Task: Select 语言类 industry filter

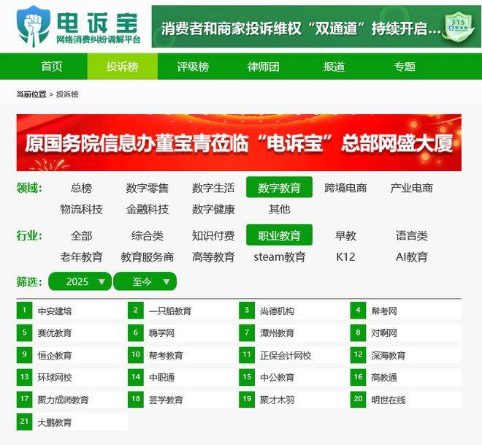Action: (412, 235)
